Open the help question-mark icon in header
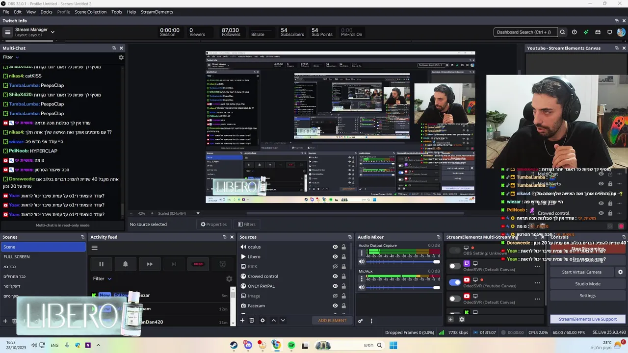Viewport: 628px width, 353px height. (574, 32)
